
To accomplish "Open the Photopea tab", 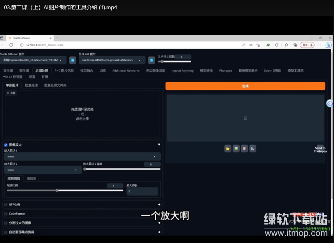I will [x=225, y=71].
